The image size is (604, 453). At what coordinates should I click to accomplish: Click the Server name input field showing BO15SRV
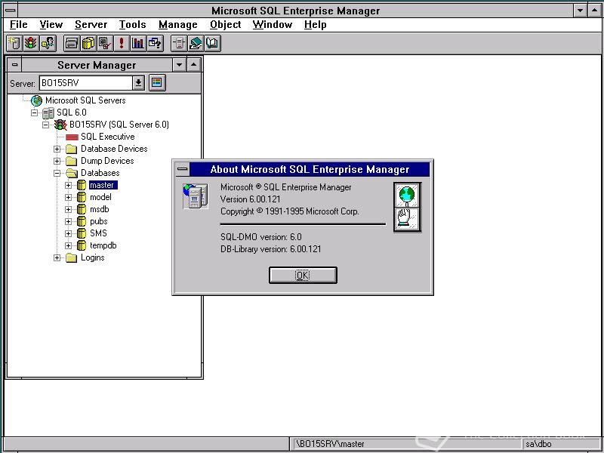click(x=86, y=83)
